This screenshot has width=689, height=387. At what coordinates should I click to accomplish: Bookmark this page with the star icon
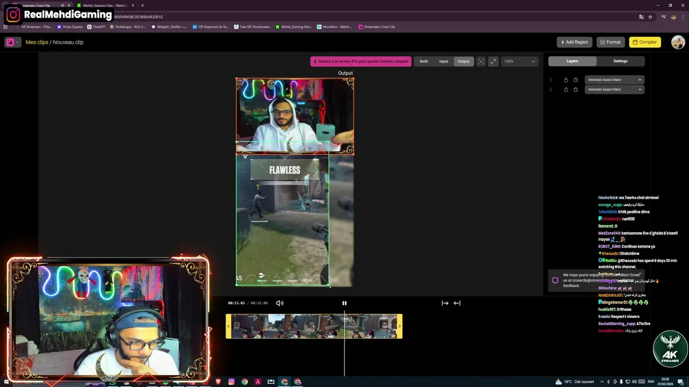pyautogui.click(x=650, y=17)
